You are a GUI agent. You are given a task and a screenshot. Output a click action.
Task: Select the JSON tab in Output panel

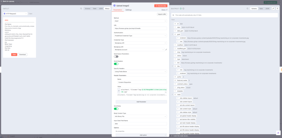tap(267, 9)
